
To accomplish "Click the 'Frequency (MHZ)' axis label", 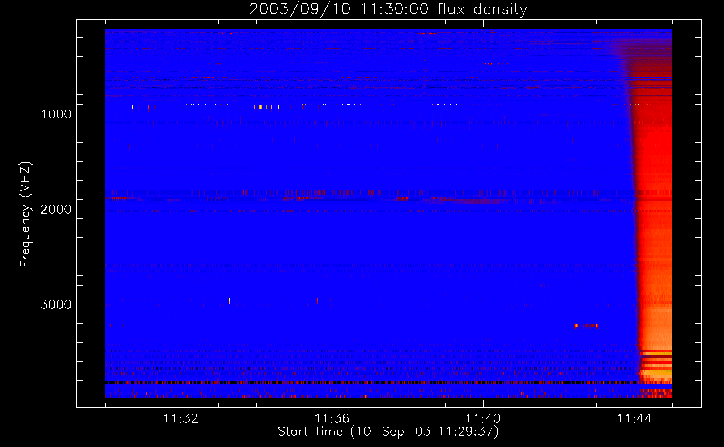I will click(x=26, y=215).
